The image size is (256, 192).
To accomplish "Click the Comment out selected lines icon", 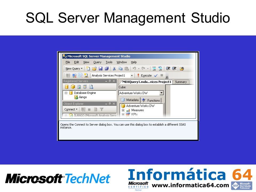I will 154,69.
